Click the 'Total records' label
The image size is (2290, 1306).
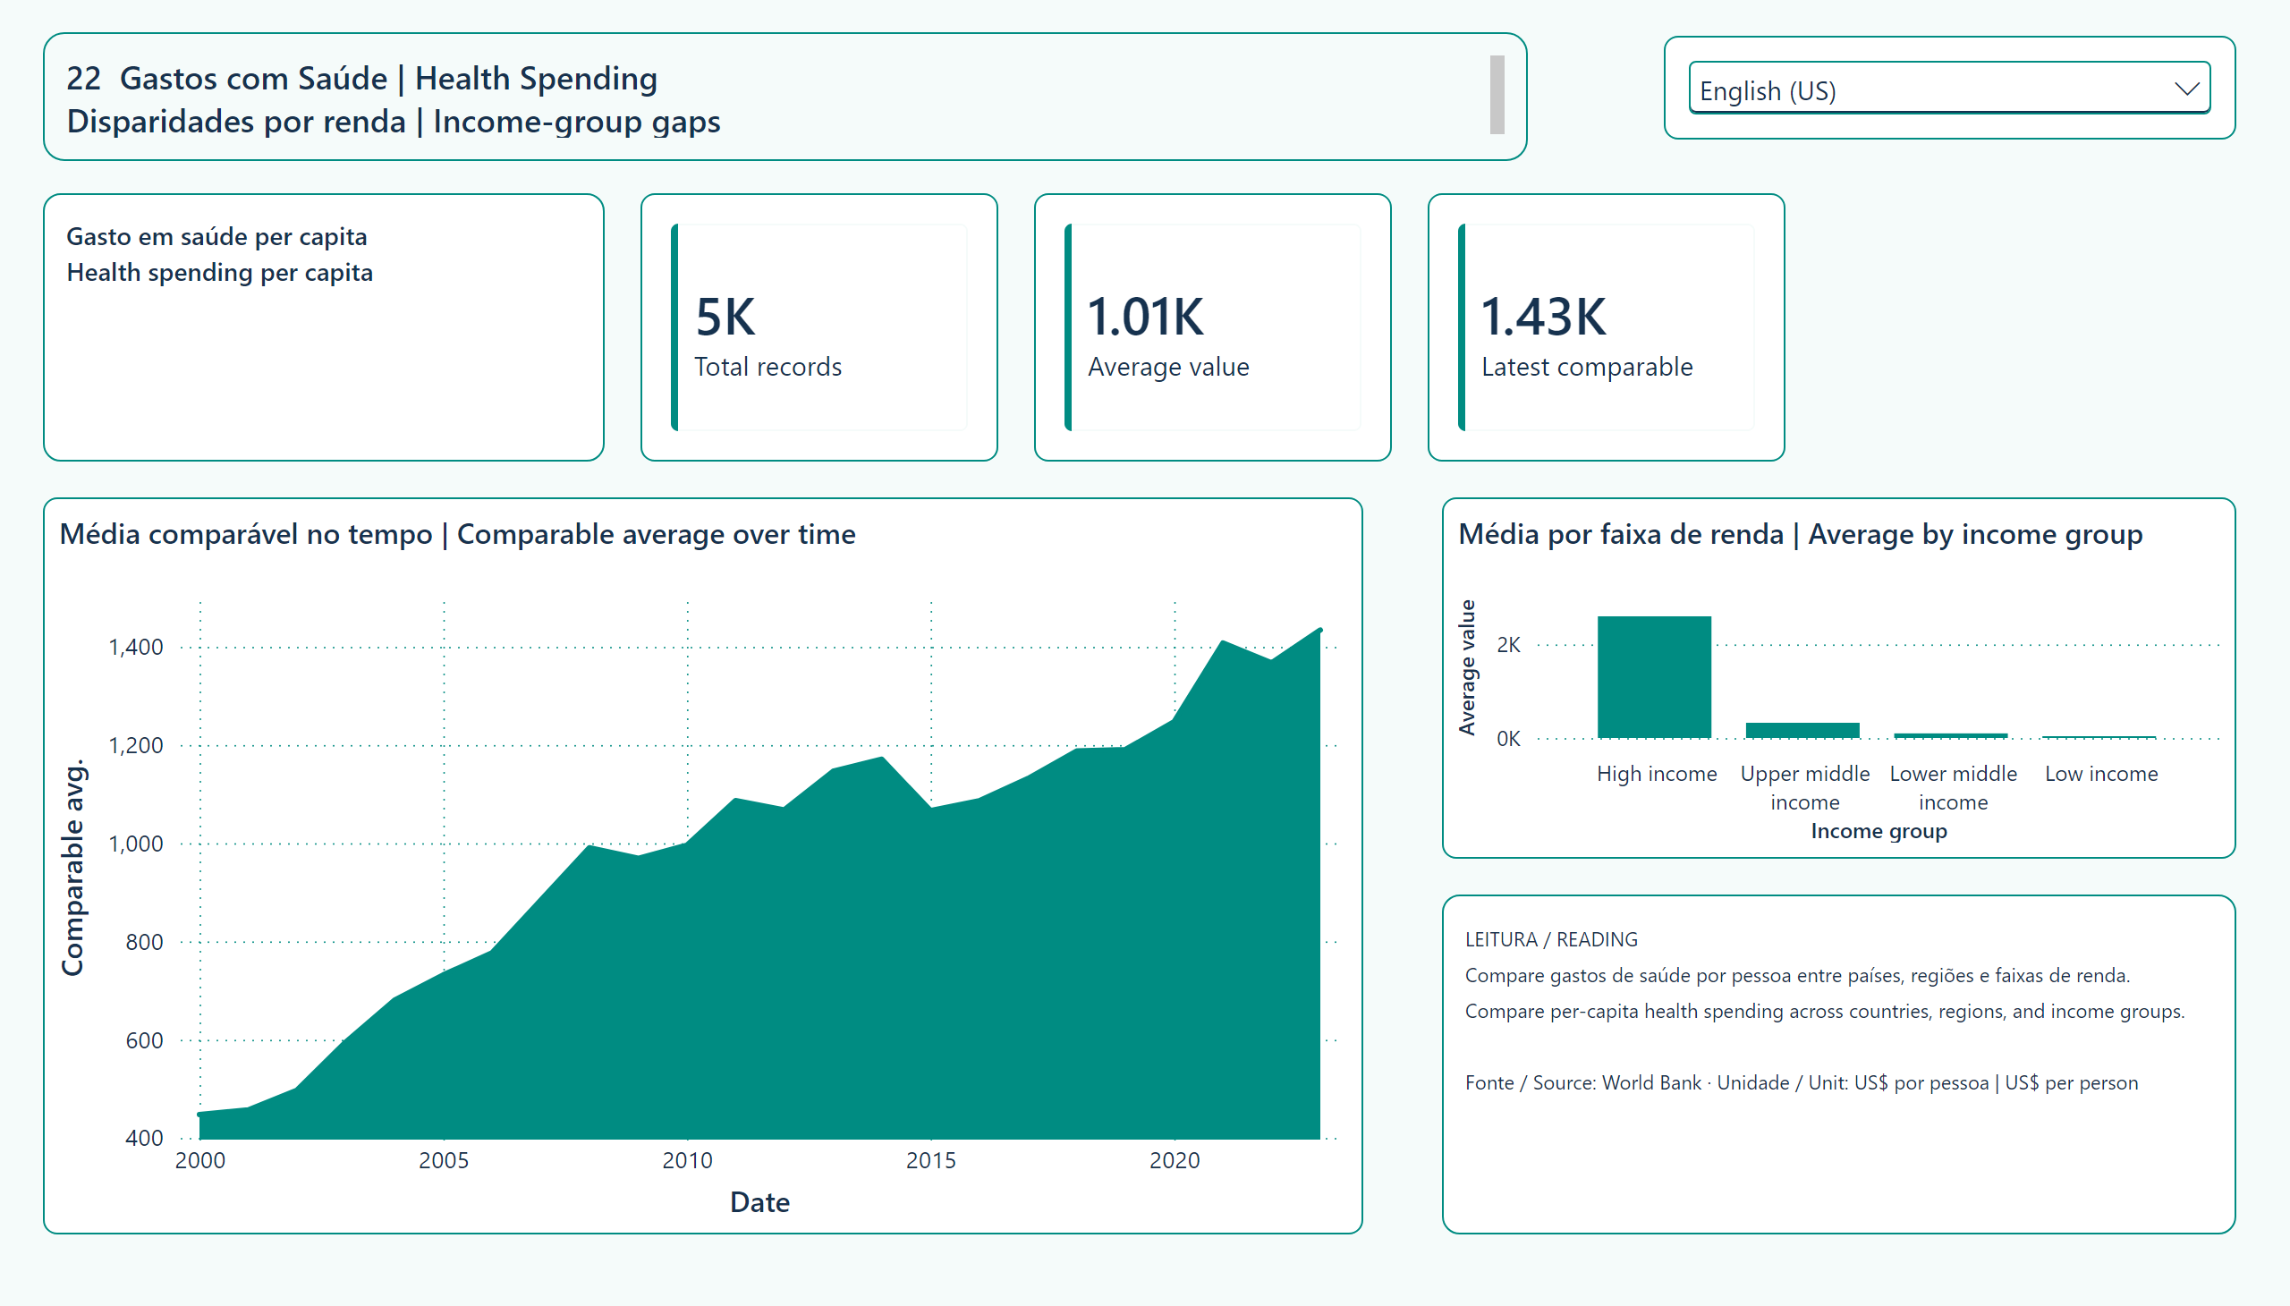768,367
